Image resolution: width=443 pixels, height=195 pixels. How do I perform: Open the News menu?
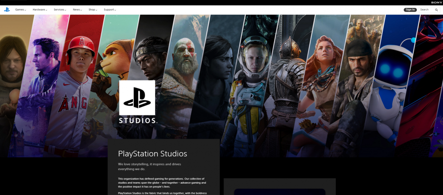click(77, 10)
